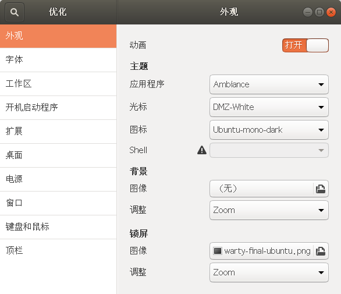Open the 背景 调整 Zoom dropdown
Viewport: 341px width, 294px height.
click(269, 210)
